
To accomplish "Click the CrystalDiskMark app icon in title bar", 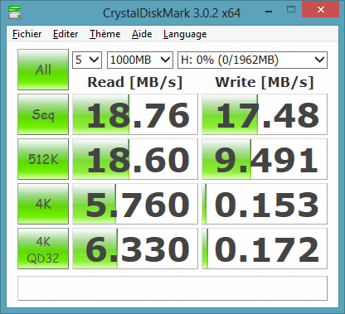I will point(14,12).
